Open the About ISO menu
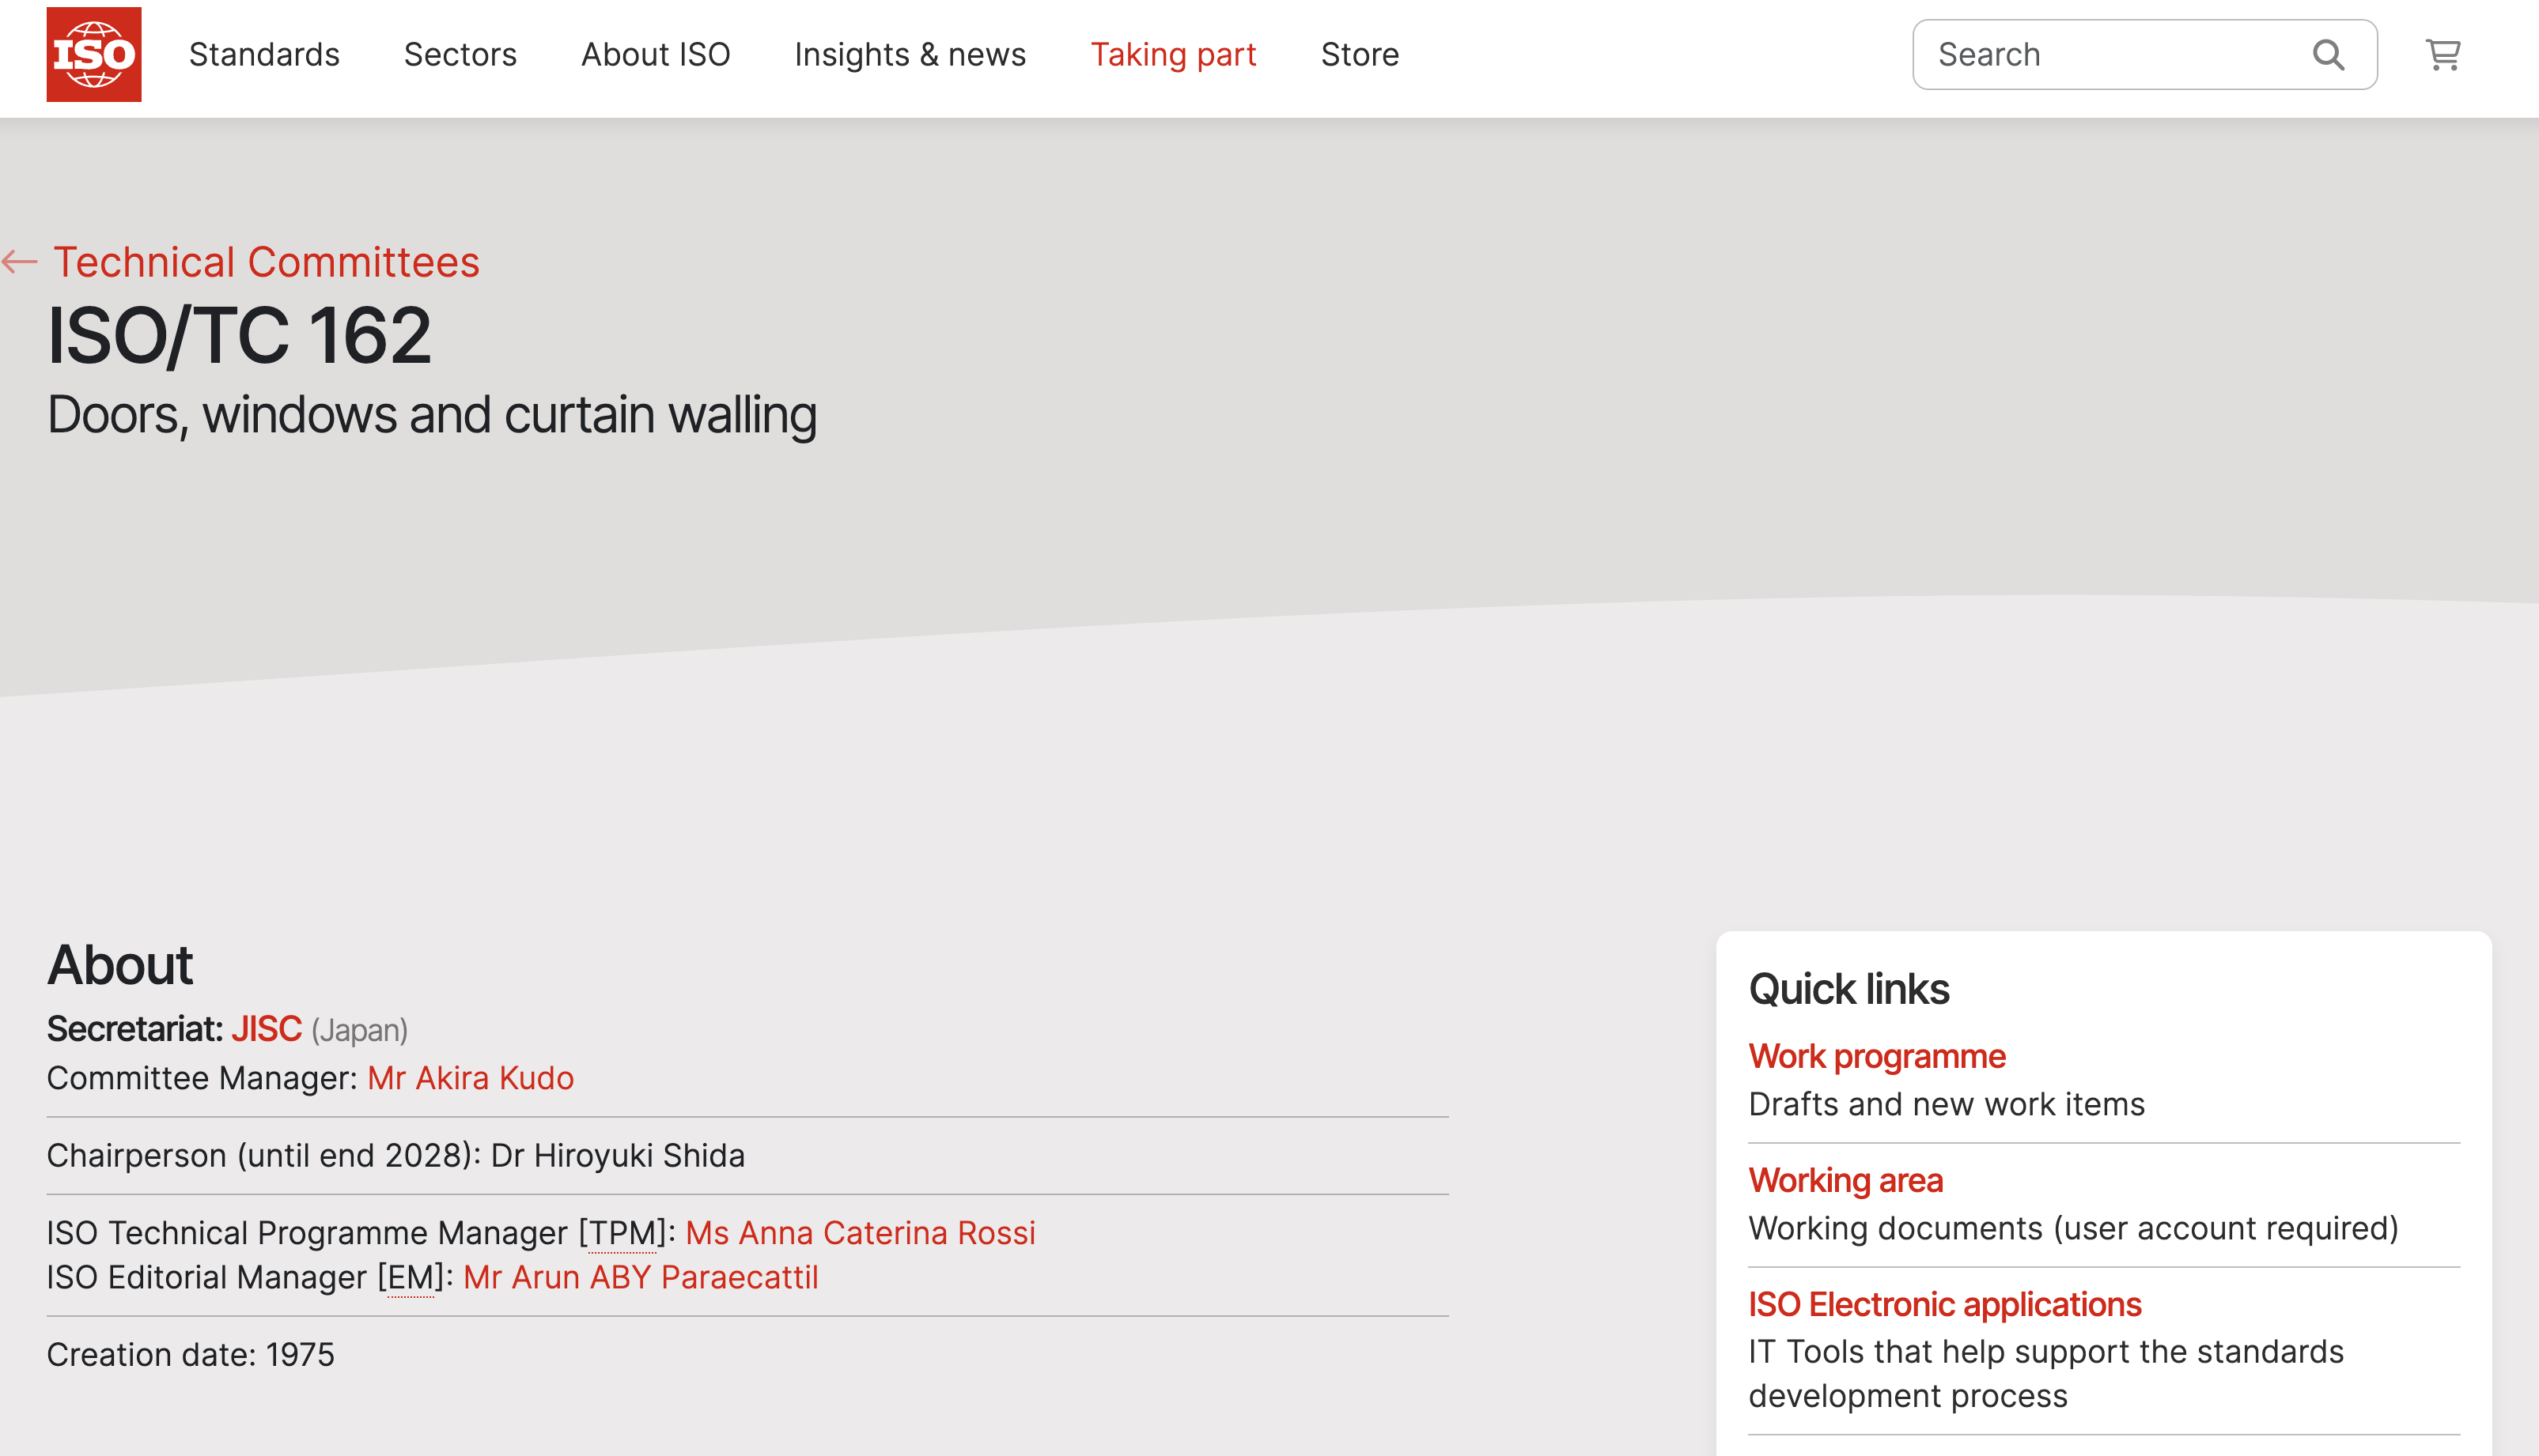2539x1456 pixels. tap(655, 54)
